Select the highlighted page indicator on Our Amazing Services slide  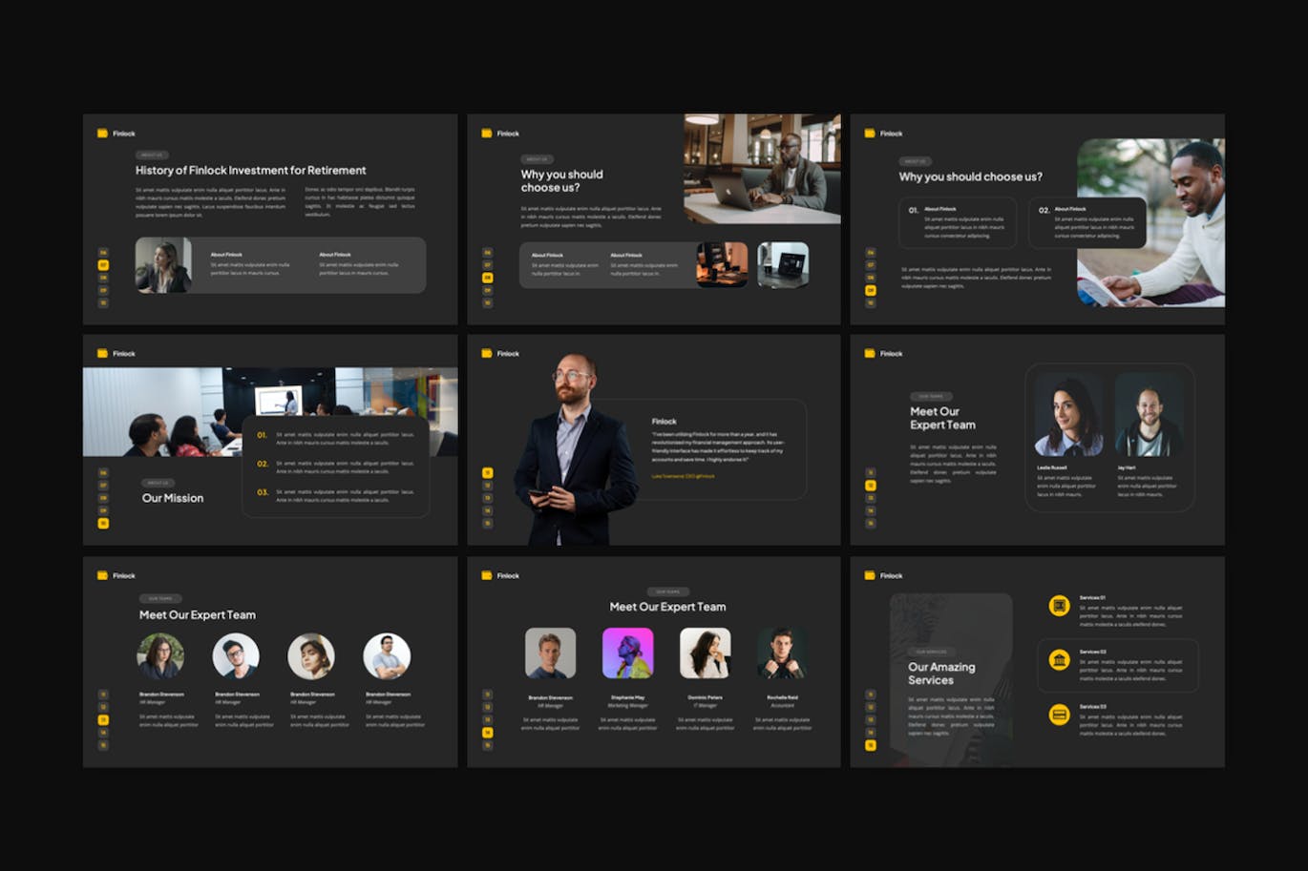click(870, 745)
